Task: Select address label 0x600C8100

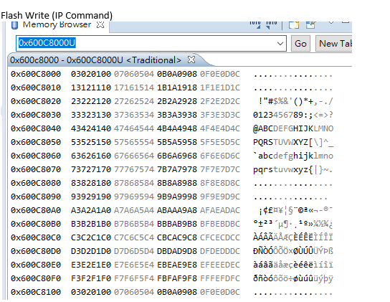Action: tap(36, 292)
